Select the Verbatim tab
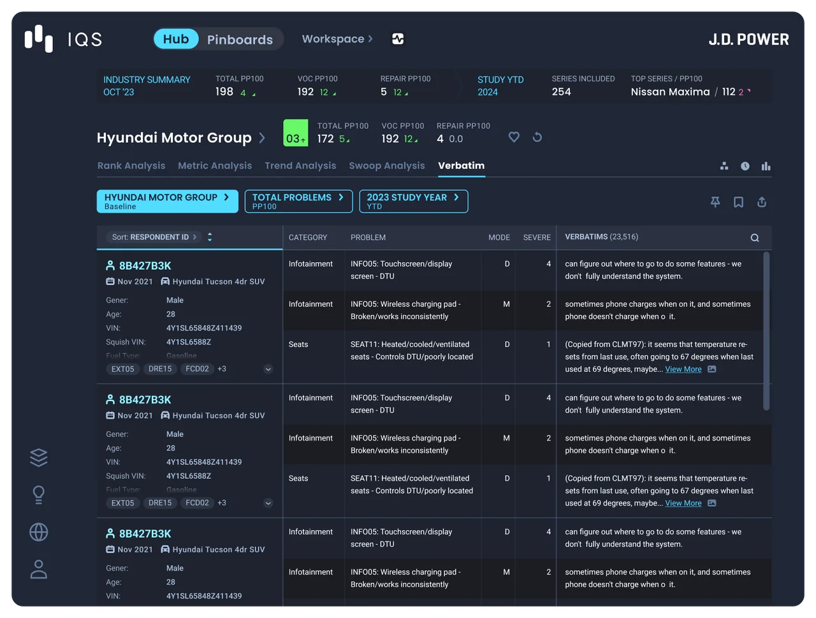Image resolution: width=816 pixels, height=618 pixels. pos(462,165)
